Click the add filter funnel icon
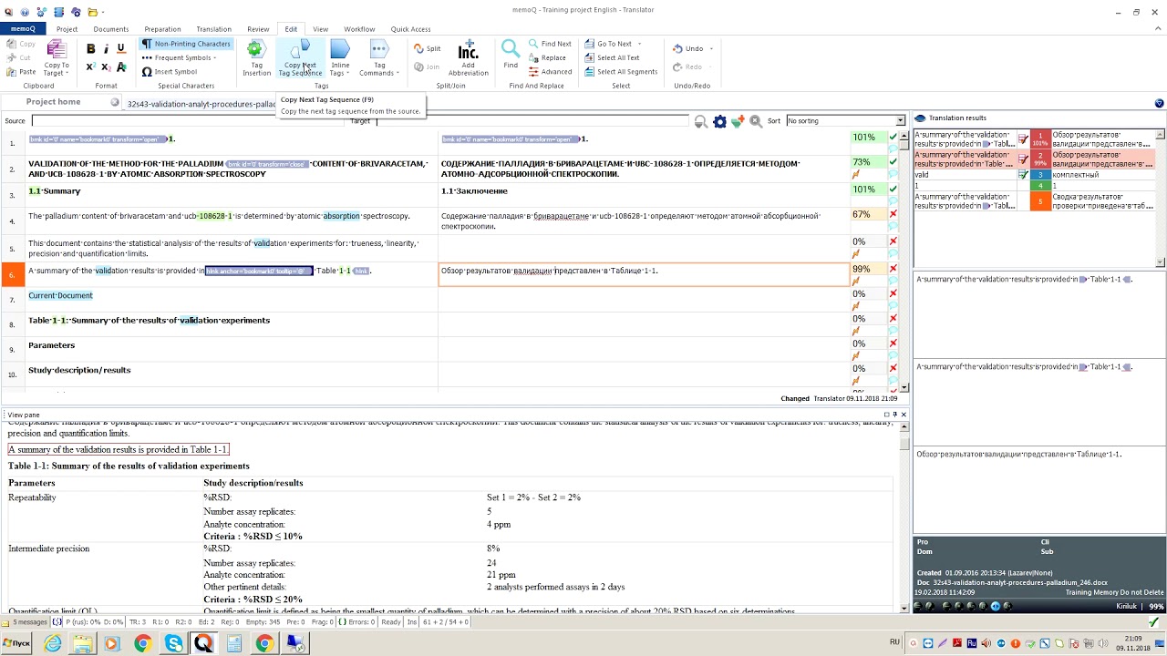This screenshot has height=656, width=1167. [738, 121]
